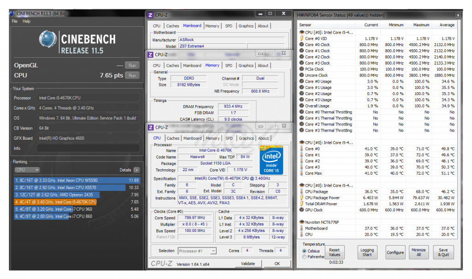This screenshot has height=279, width=472.
Task: Click the CPU Package thermometer icon
Action: click(x=302, y=192)
